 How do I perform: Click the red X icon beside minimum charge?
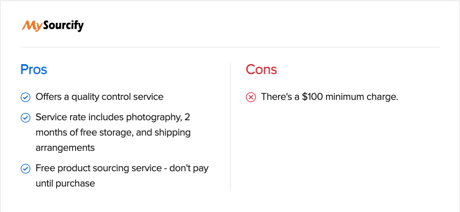coord(251,97)
